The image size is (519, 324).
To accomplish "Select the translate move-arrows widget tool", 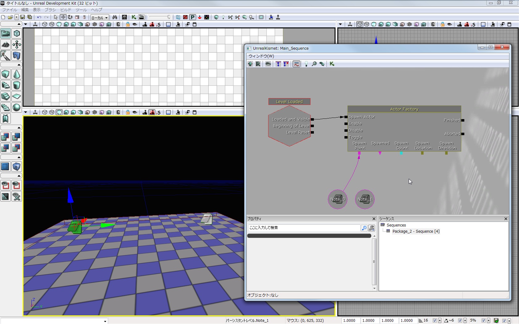I will coord(63,17).
